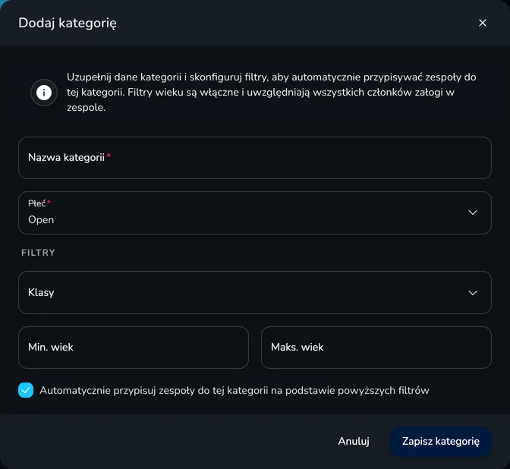Click the 'Automatycznie przypisuj zespoły' checkbox label

coord(235,390)
